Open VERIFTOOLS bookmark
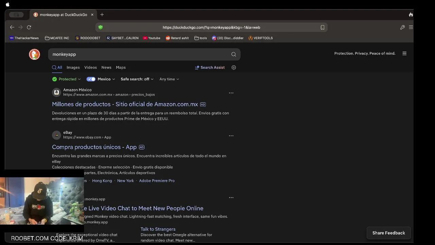 click(261, 38)
